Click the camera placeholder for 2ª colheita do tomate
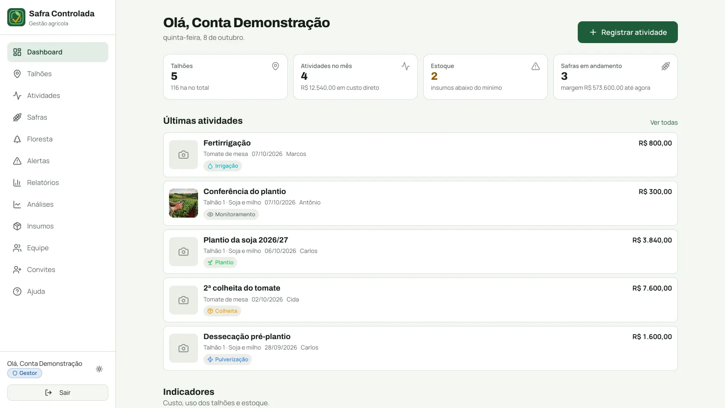The height and width of the screenshot is (408, 725). pos(184,300)
